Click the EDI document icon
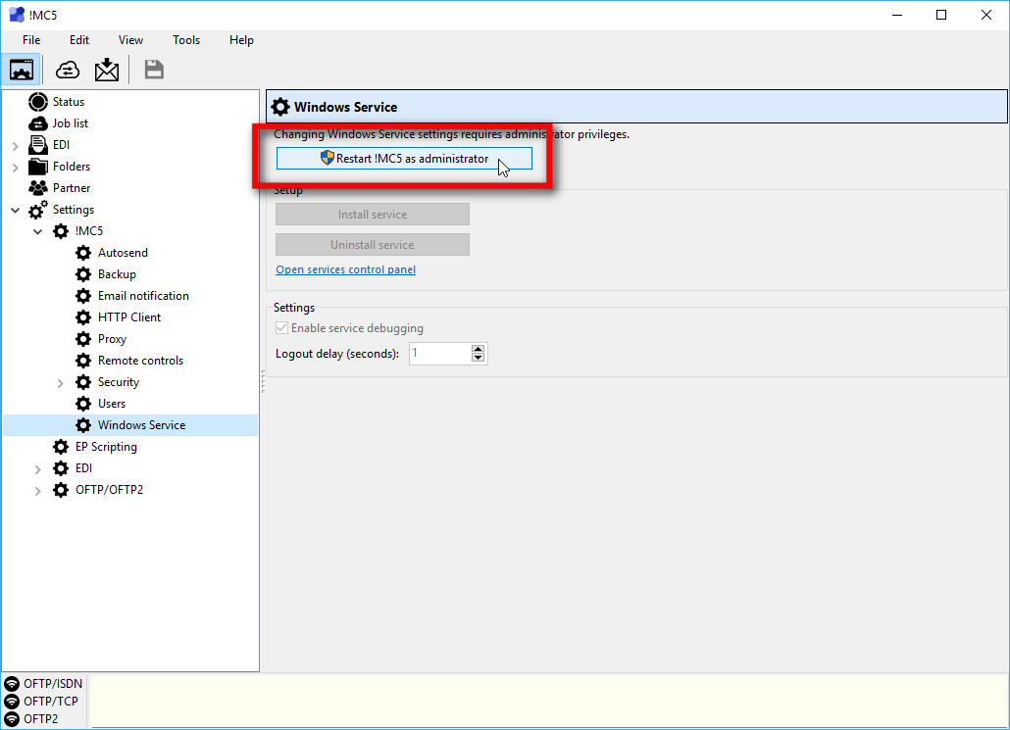The width and height of the screenshot is (1010, 730). coord(38,145)
